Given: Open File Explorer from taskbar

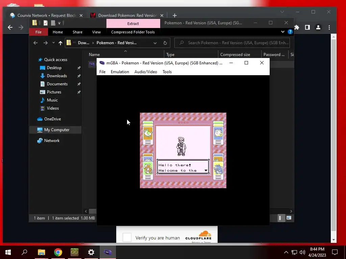Looking at the screenshot, I should click(41, 252).
